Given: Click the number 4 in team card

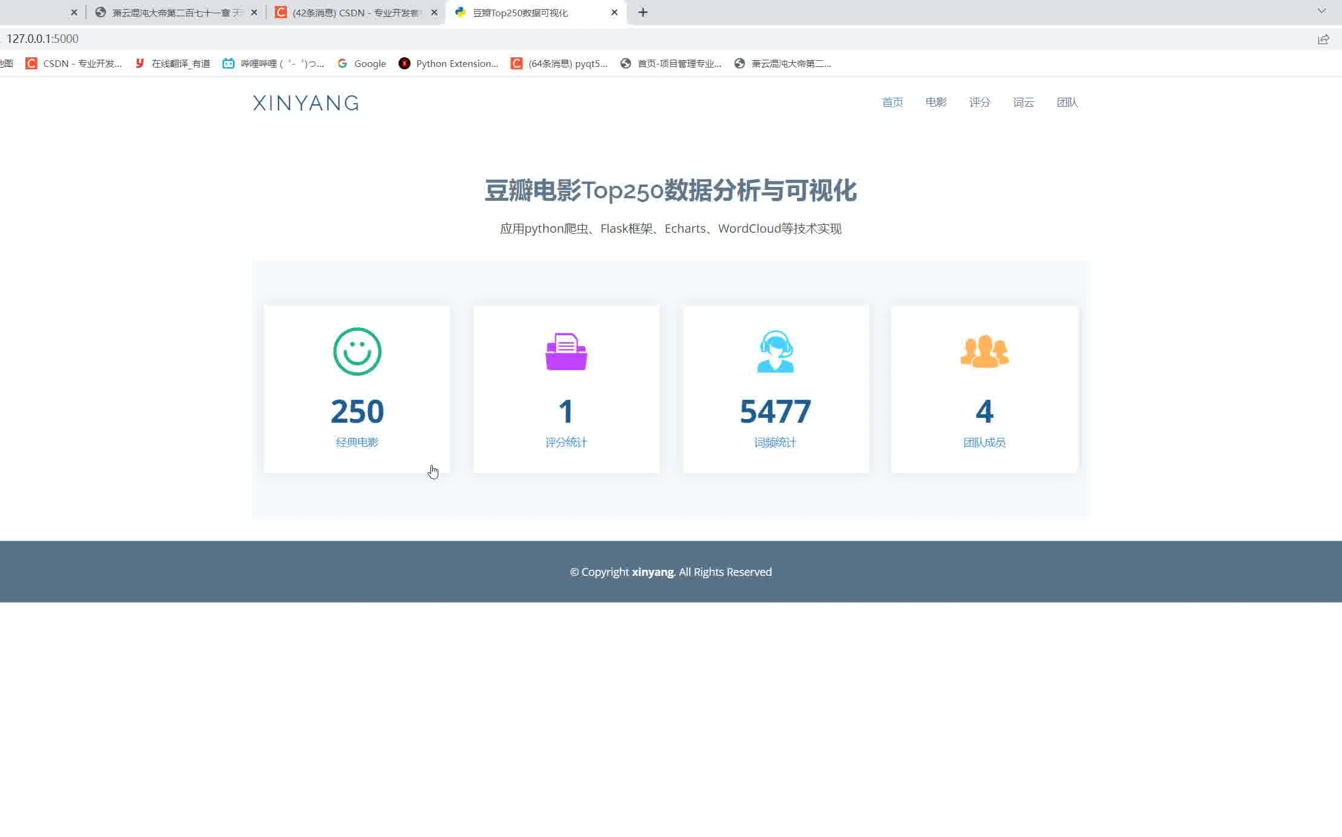Looking at the screenshot, I should (x=984, y=411).
